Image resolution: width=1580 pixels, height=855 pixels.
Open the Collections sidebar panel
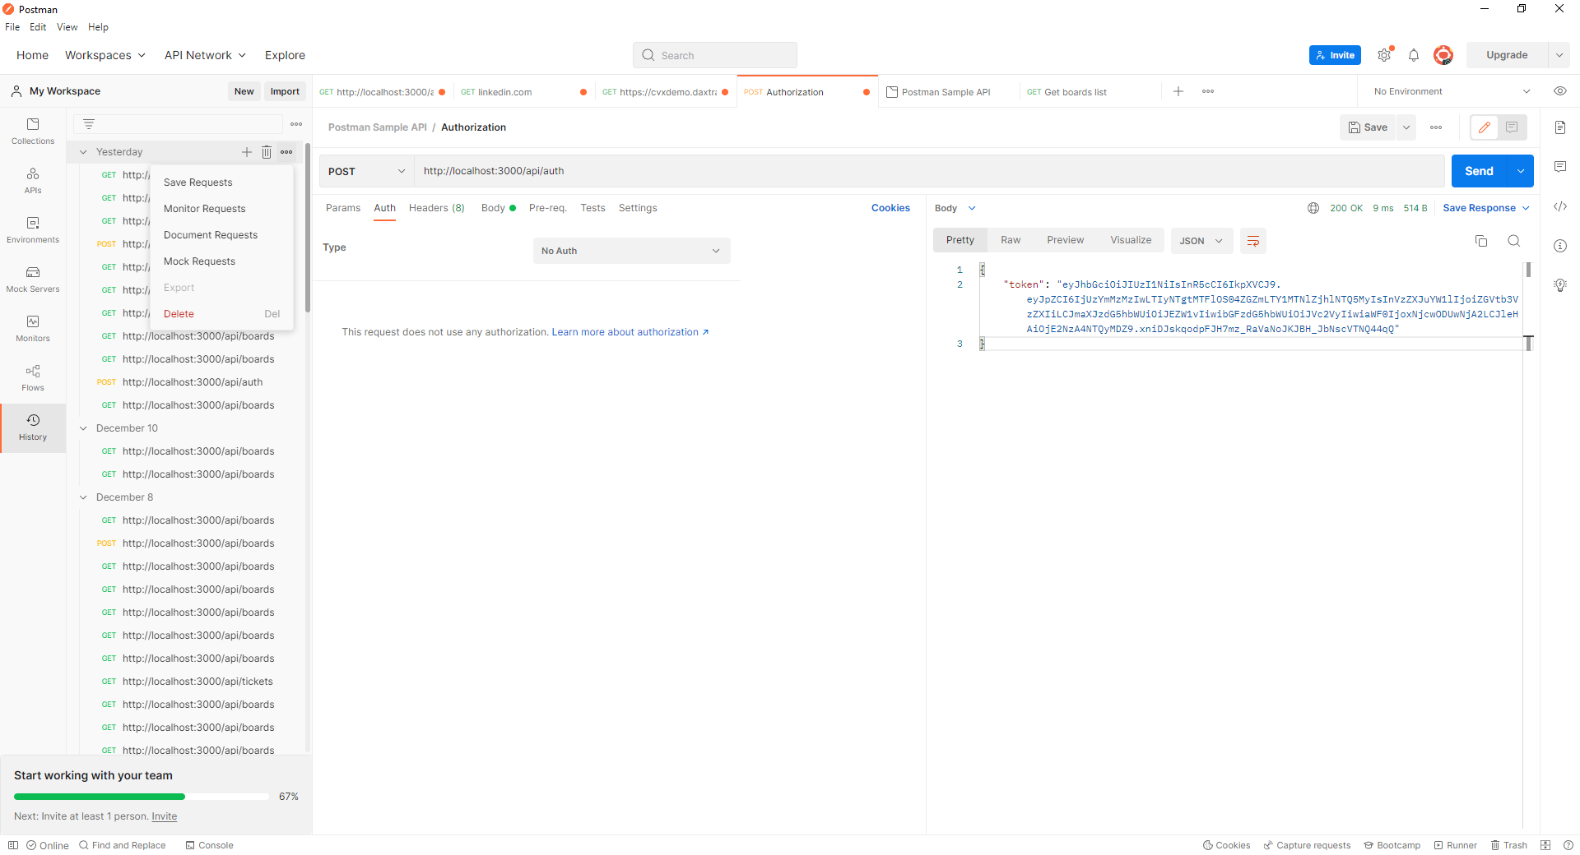(x=33, y=132)
